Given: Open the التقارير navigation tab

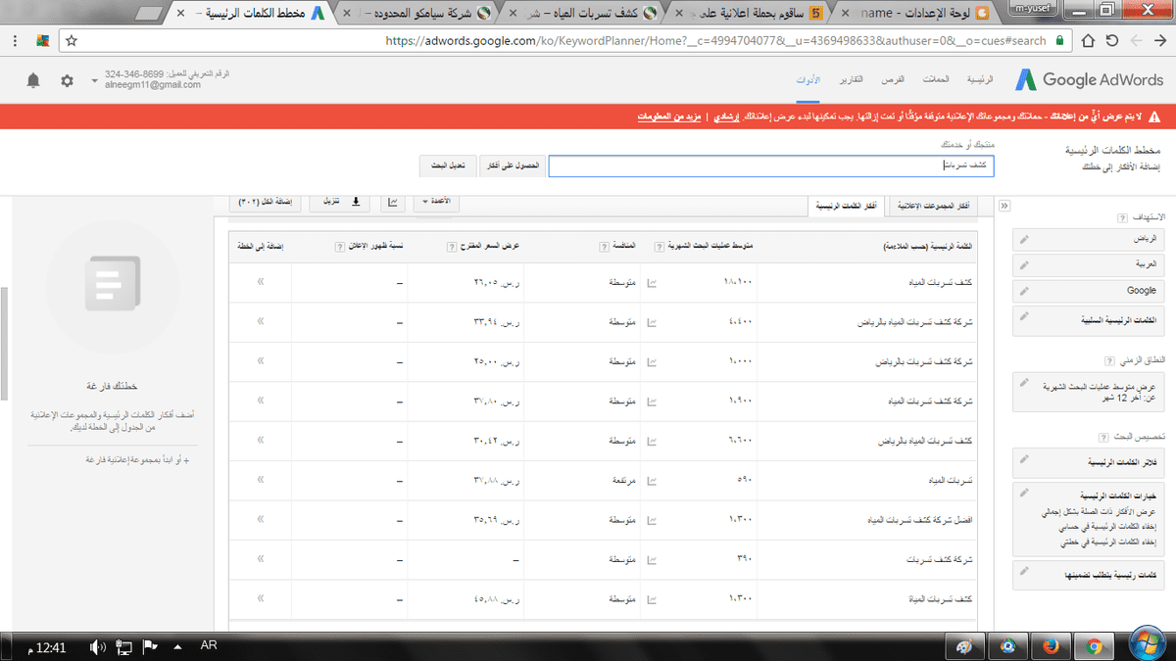Looking at the screenshot, I should (852, 80).
